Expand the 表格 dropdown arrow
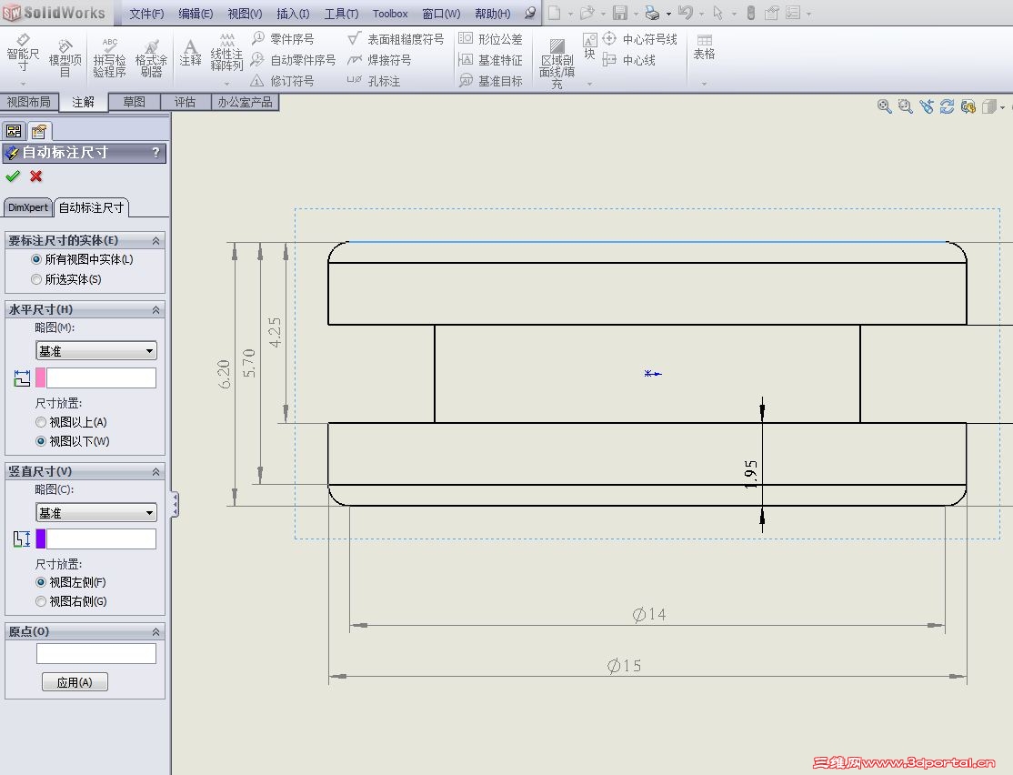Viewport: 1013px width, 775px height. coord(704,84)
